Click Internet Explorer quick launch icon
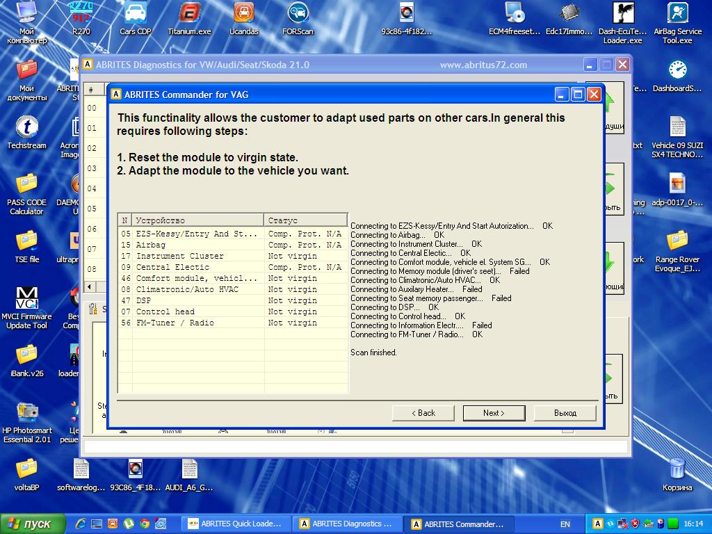Viewport: 712px width, 534px height. (81, 524)
